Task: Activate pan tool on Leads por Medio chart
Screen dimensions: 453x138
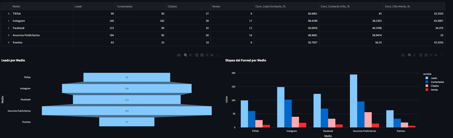Action: [190, 55]
